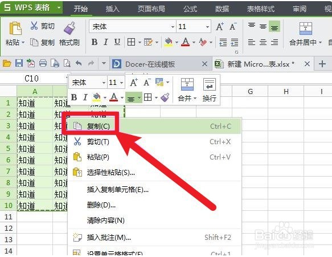This screenshot has height=257, width=332.
Task: Switch to the 开始 ribbon tab
Action: click(81, 9)
